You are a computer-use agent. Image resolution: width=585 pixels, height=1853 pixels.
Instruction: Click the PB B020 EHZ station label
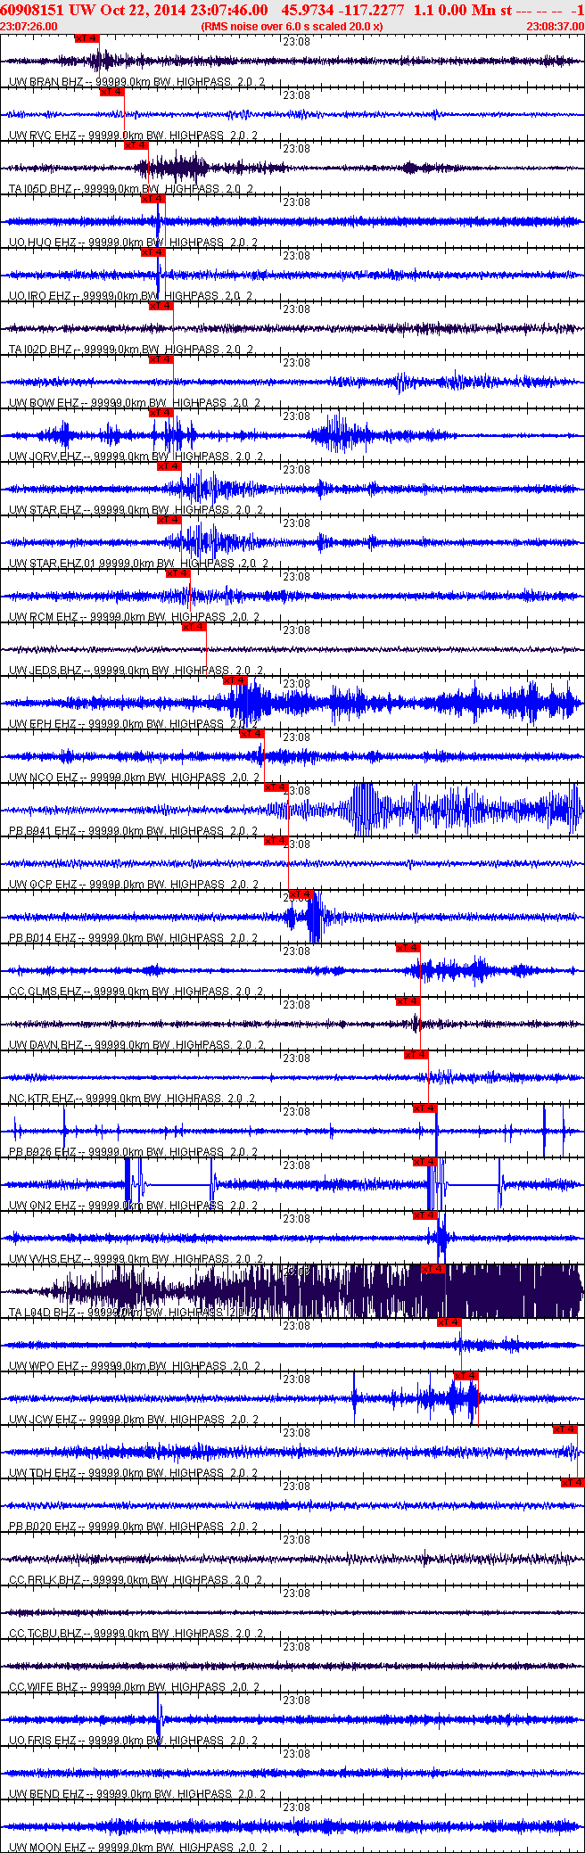pos(44,1527)
